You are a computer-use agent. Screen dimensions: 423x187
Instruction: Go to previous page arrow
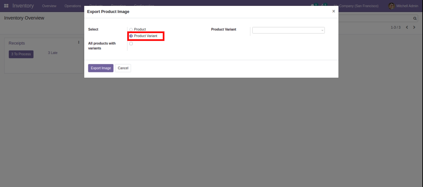click(407, 27)
